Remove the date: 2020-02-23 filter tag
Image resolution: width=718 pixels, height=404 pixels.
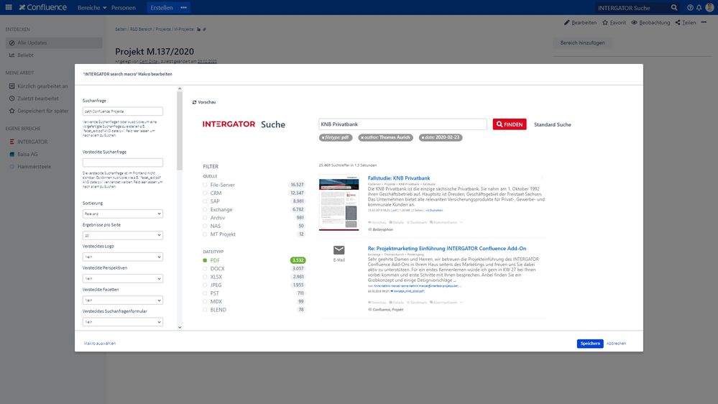pos(423,137)
